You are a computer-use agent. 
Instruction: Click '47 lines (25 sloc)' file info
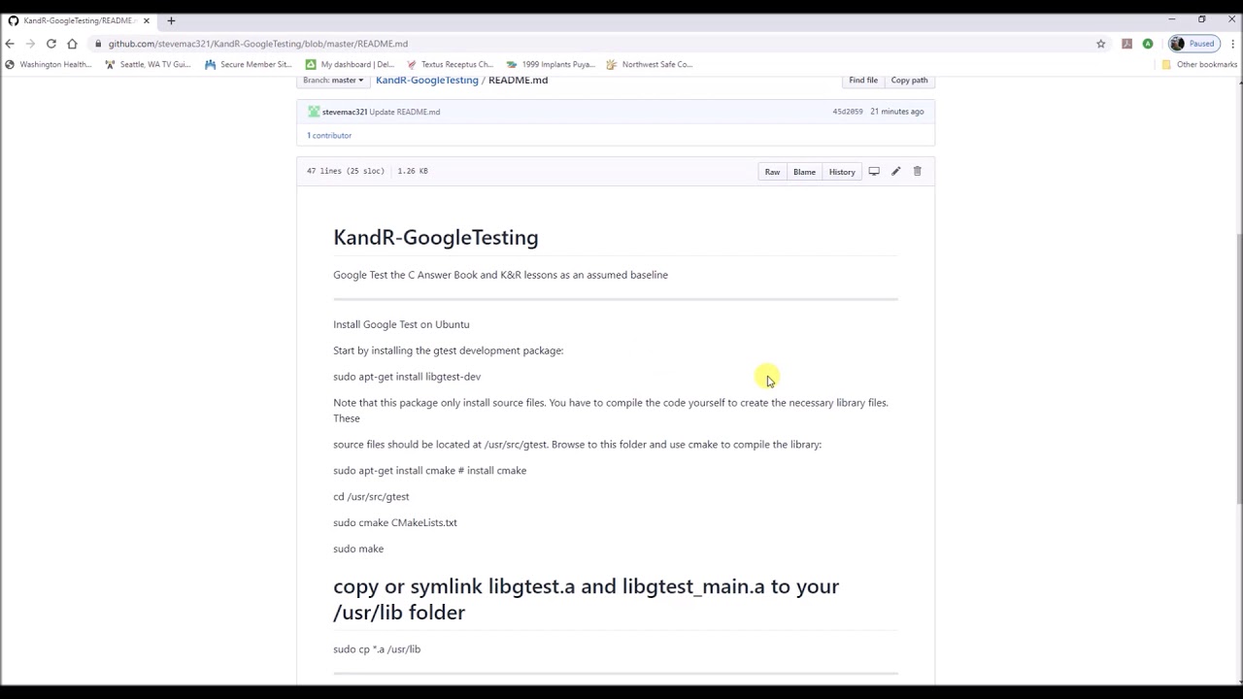(x=346, y=171)
